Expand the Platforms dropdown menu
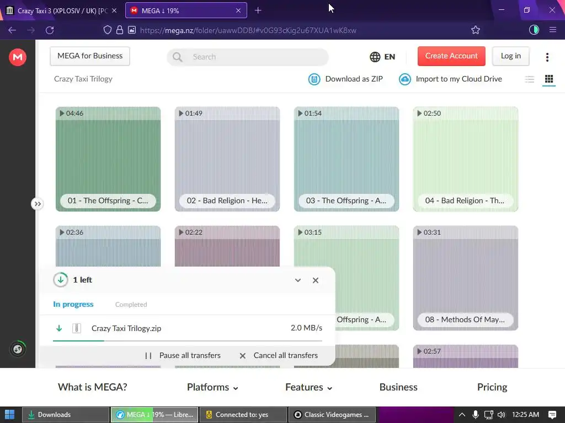Viewport: 565px width, 423px height. coord(212,387)
